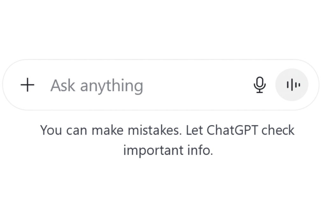Open the attach menu via plus sign
Screen dimensions: 326x217
(27, 85)
